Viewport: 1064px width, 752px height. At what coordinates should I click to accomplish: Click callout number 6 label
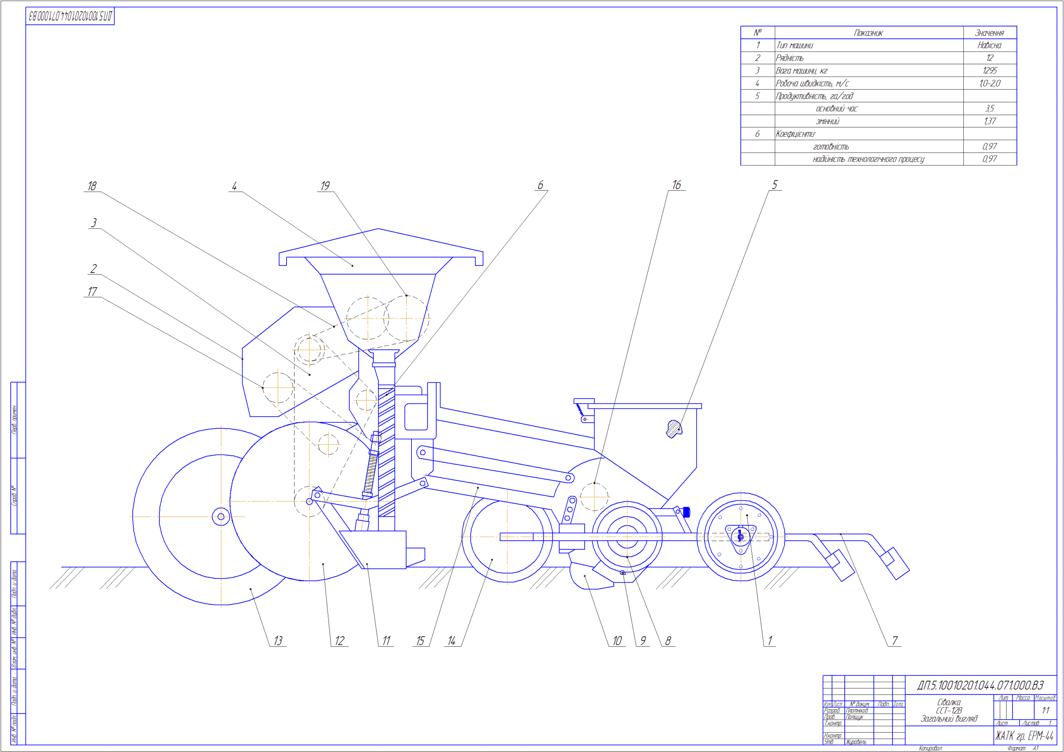pos(540,185)
